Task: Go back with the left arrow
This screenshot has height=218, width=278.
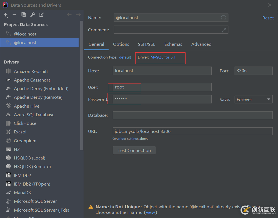Action: [69, 15]
